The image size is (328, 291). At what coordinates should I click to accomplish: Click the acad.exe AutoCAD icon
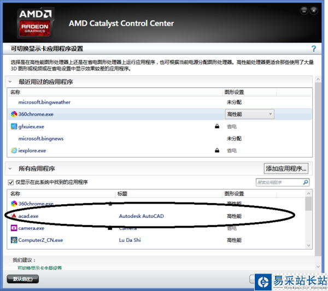point(14,216)
